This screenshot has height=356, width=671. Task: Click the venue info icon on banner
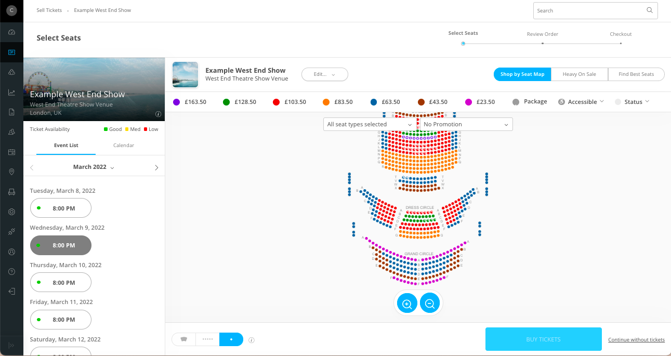[x=158, y=114]
